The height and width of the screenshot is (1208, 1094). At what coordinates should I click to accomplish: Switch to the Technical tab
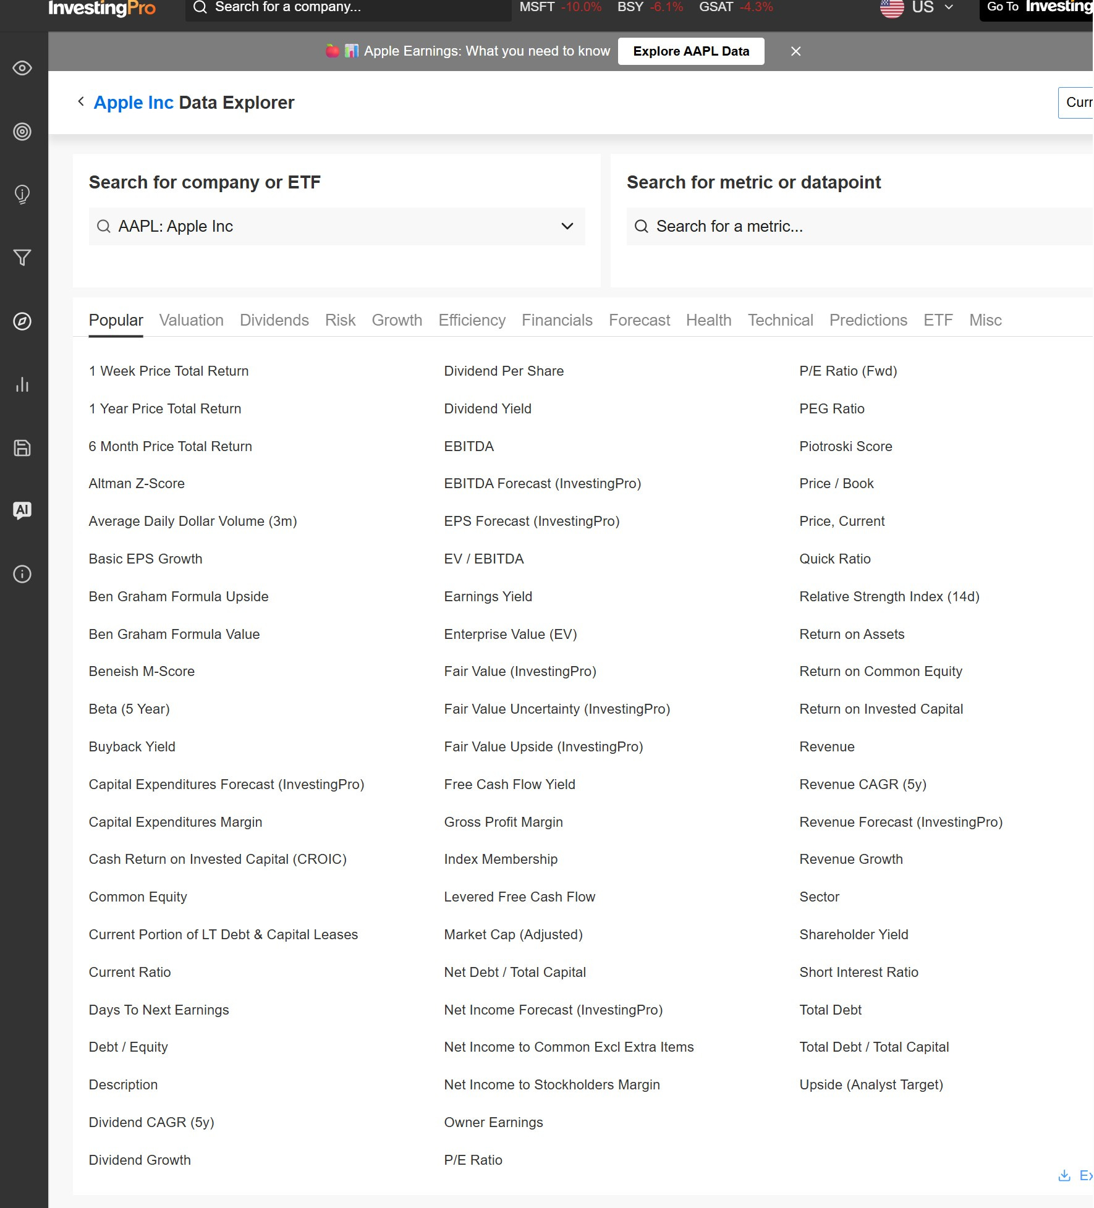[780, 320]
